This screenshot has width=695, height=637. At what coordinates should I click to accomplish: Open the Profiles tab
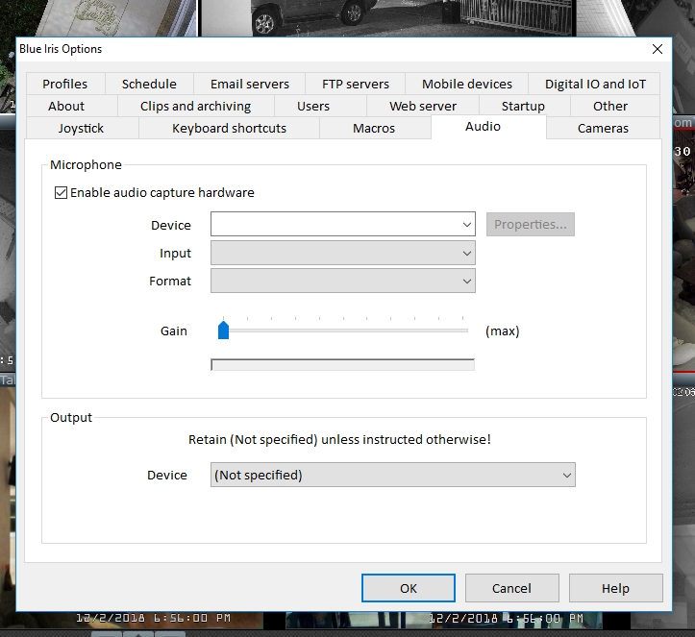[x=65, y=84]
